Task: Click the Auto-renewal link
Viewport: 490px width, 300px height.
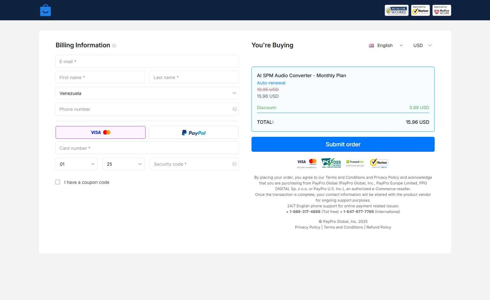Action: point(271,83)
